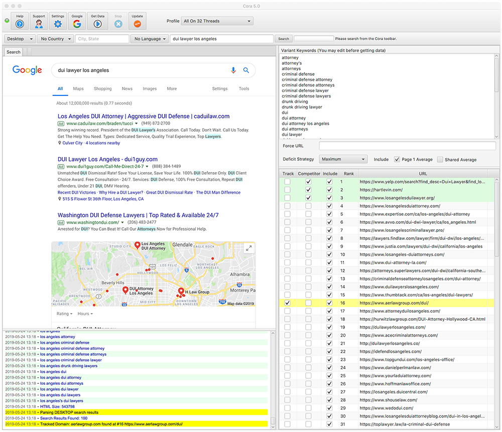Enable the Shared Average checkbox

pyautogui.click(x=441, y=160)
